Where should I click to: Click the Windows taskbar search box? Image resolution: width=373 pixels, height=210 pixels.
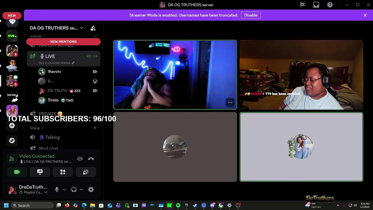pos(32,205)
